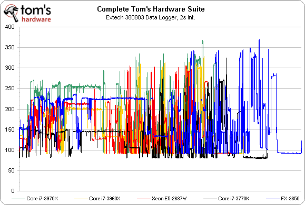The width and height of the screenshot is (305, 205).
Task: Click the red Xeon E5-2687W legend line
Action: click(144, 199)
